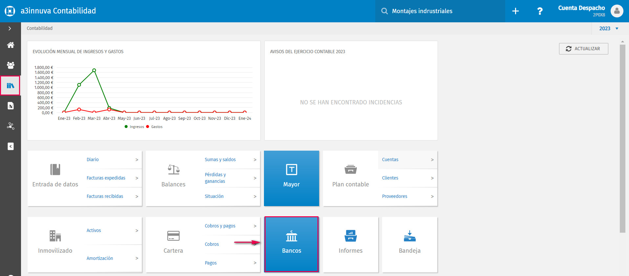Open the Bandeja tile
The image size is (629, 276).
click(410, 244)
